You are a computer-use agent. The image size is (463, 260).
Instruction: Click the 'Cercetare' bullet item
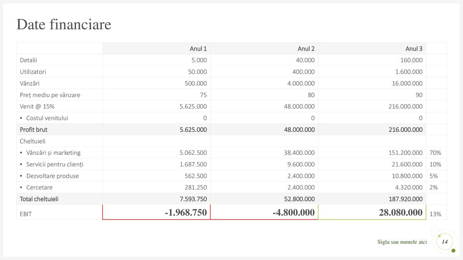(x=36, y=187)
